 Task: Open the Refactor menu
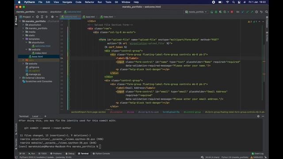[89, 2]
